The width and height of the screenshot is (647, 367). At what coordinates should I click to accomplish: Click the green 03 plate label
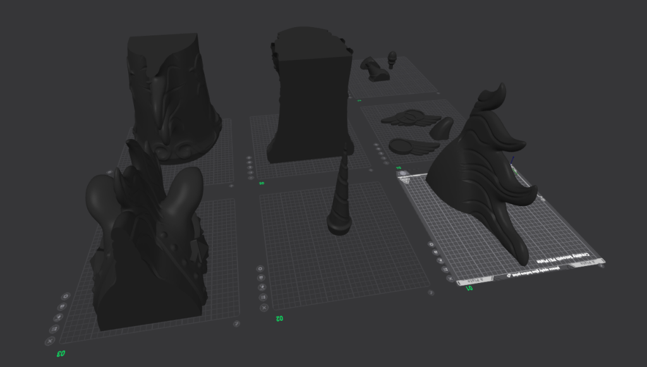61,354
